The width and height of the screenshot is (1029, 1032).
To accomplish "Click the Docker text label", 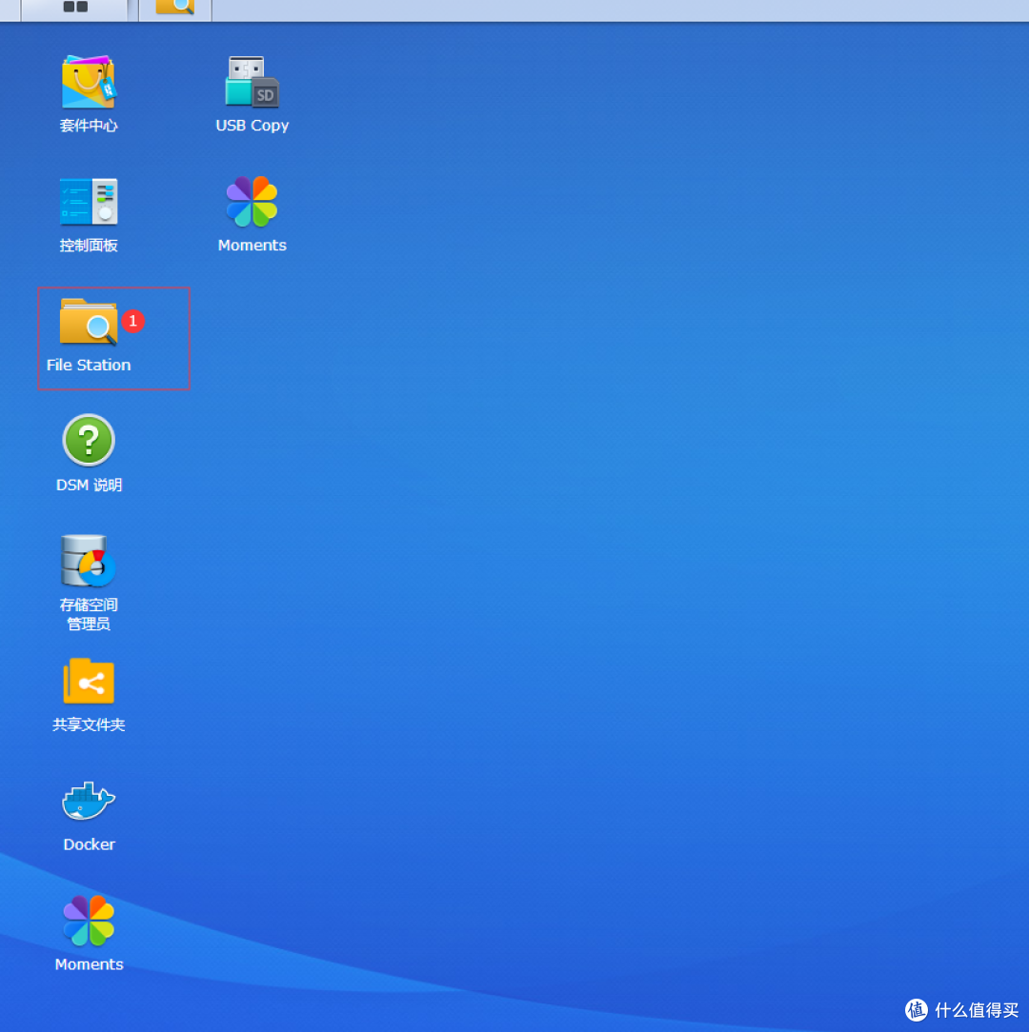I will 89,844.
